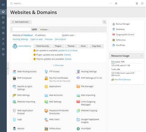Viewport: 146px width, 132px height.
Task: Click the Update to 5.5.3 Now link
Action: 67,51
